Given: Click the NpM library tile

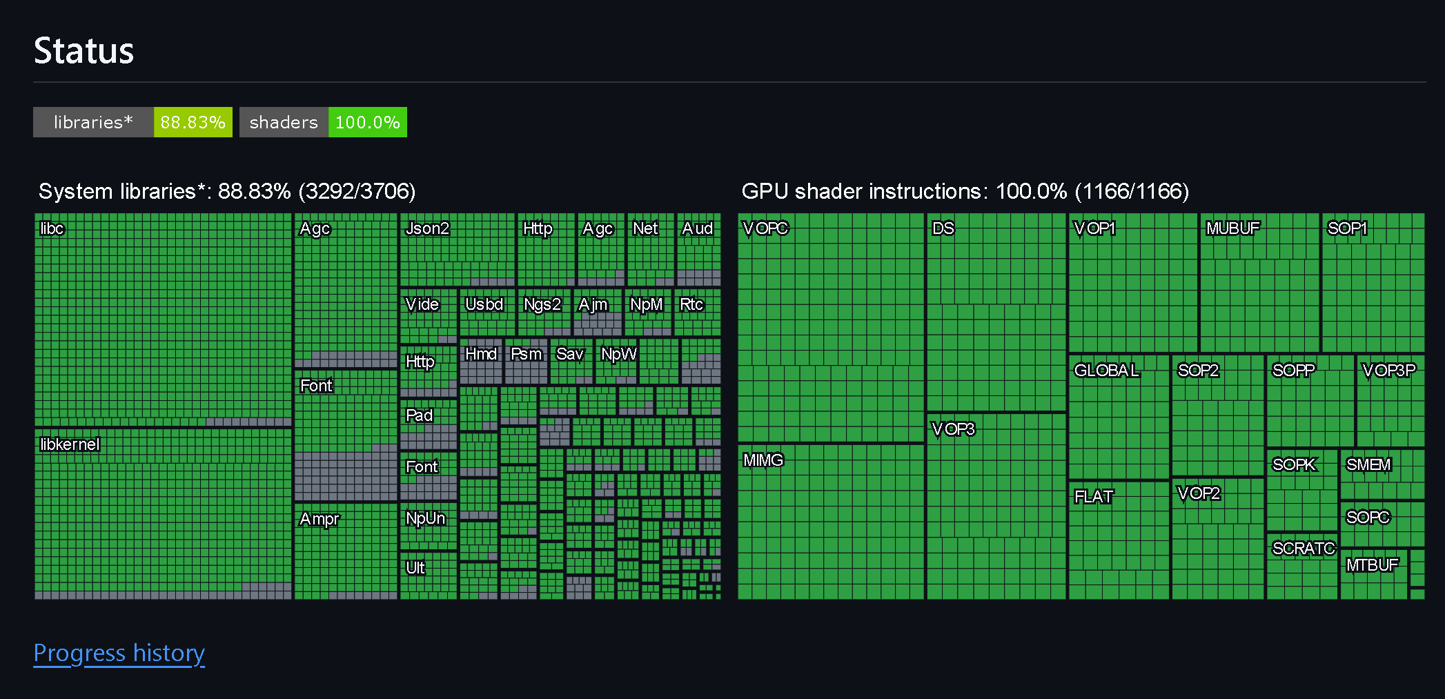Looking at the screenshot, I should point(648,313).
